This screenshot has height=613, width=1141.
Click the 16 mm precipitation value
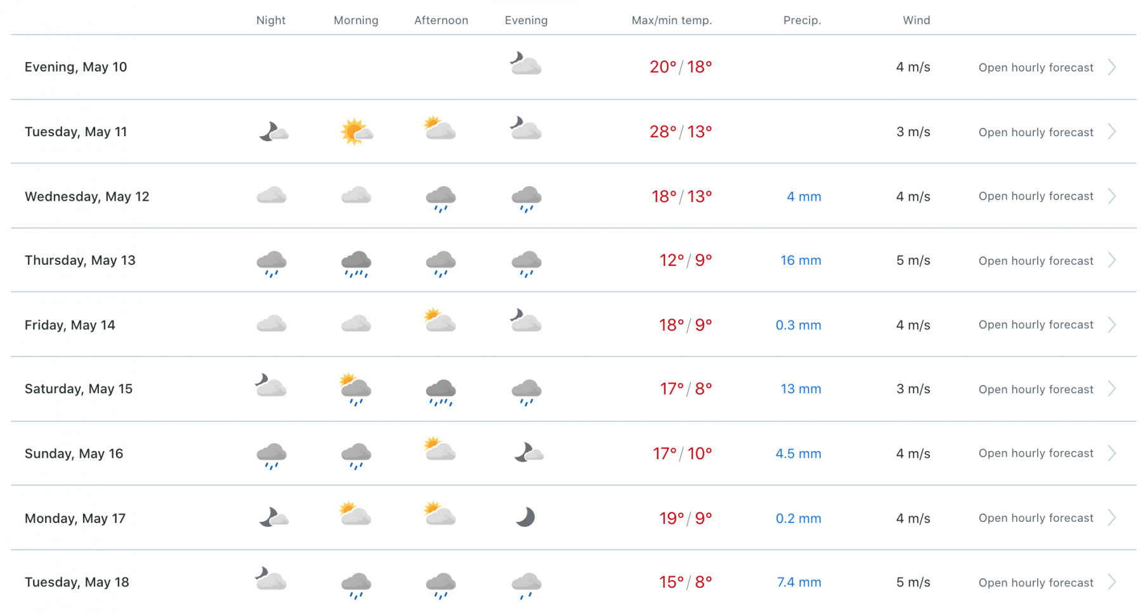(801, 260)
